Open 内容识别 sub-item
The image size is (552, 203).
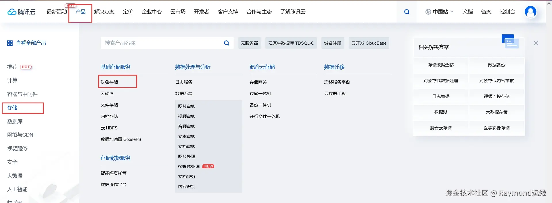[x=187, y=187]
